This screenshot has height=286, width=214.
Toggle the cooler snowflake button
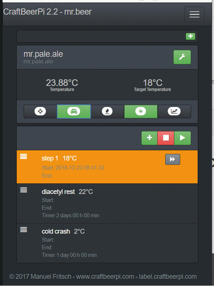(x=140, y=111)
